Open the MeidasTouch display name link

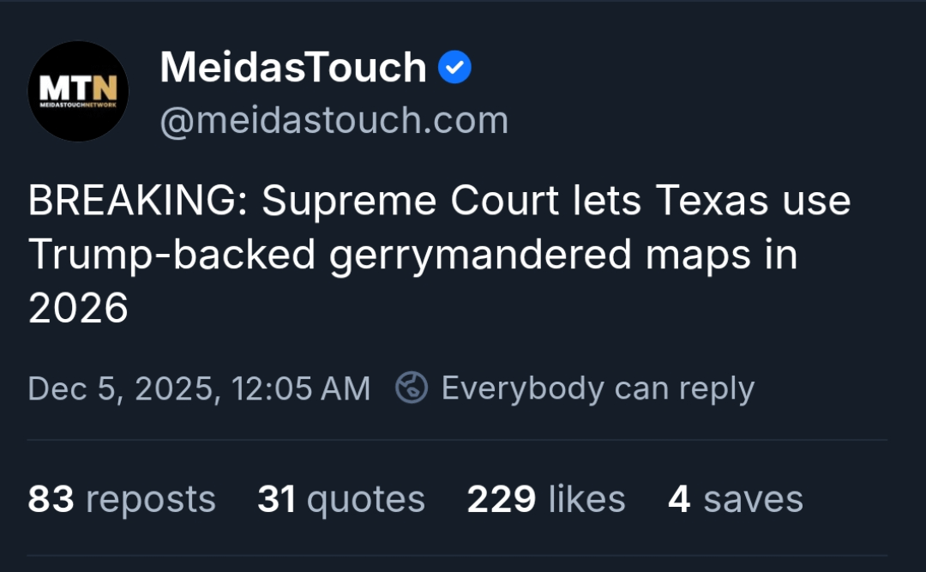point(293,68)
